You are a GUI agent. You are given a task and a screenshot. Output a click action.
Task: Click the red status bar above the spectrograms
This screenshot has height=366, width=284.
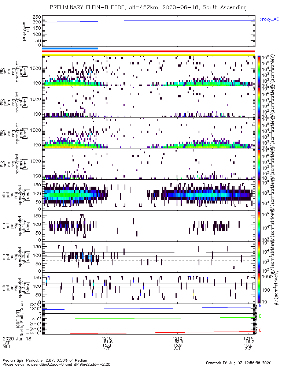(149, 52)
